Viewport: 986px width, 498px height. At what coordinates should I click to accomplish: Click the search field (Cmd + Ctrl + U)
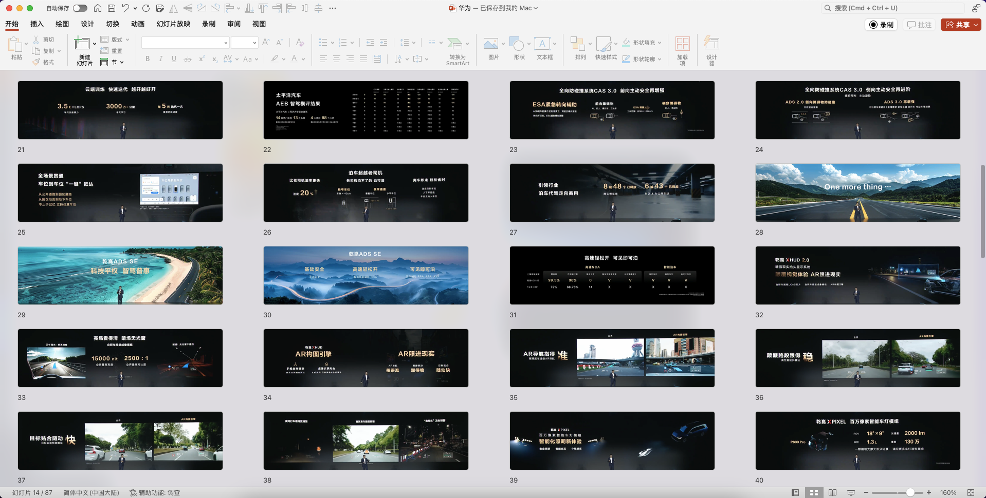click(893, 8)
